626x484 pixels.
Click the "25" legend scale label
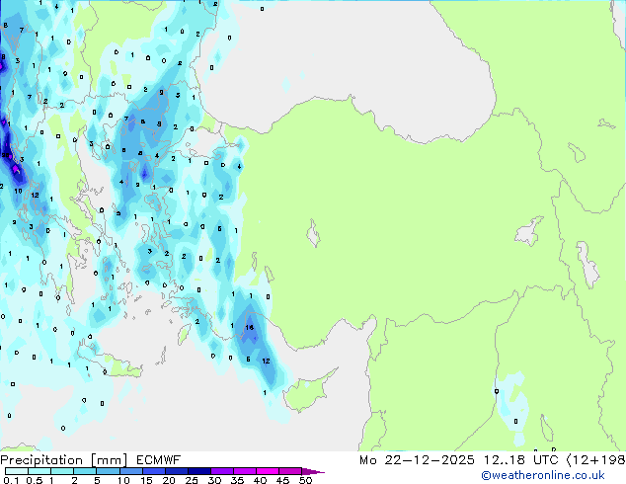tap(192, 480)
